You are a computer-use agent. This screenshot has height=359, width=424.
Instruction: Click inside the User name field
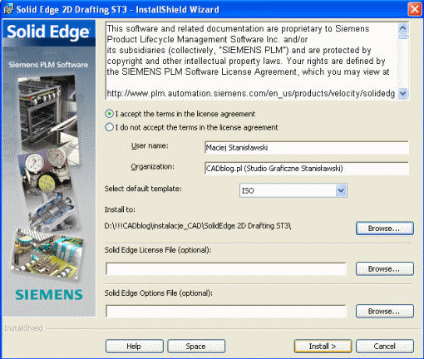[x=307, y=148]
